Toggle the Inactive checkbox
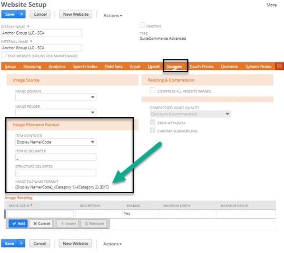The image size is (284, 253). [x=142, y=25]
